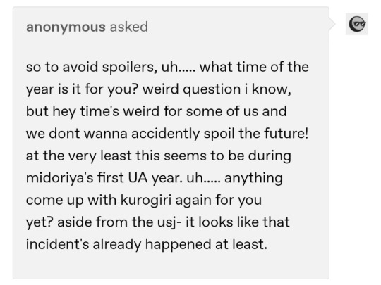Image resolution: width=381 pixels, height=285 pixels.
Task: Click the "asked" label text
Action: click(x=129, y=27)
